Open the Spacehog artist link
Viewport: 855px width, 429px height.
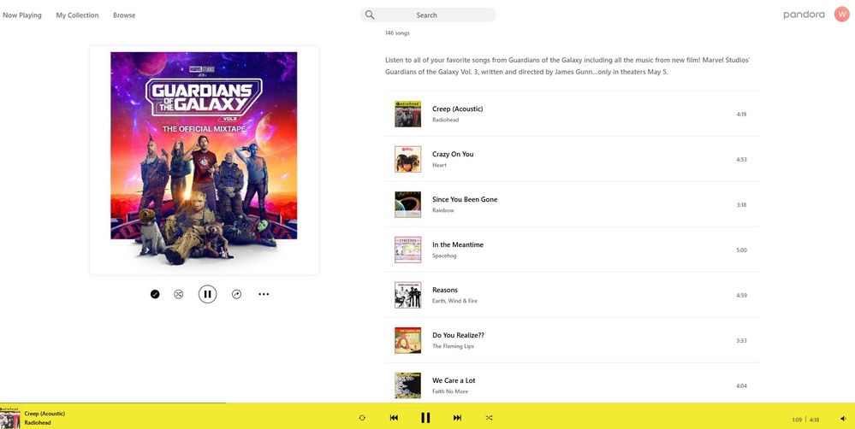[x=444, y=256]
